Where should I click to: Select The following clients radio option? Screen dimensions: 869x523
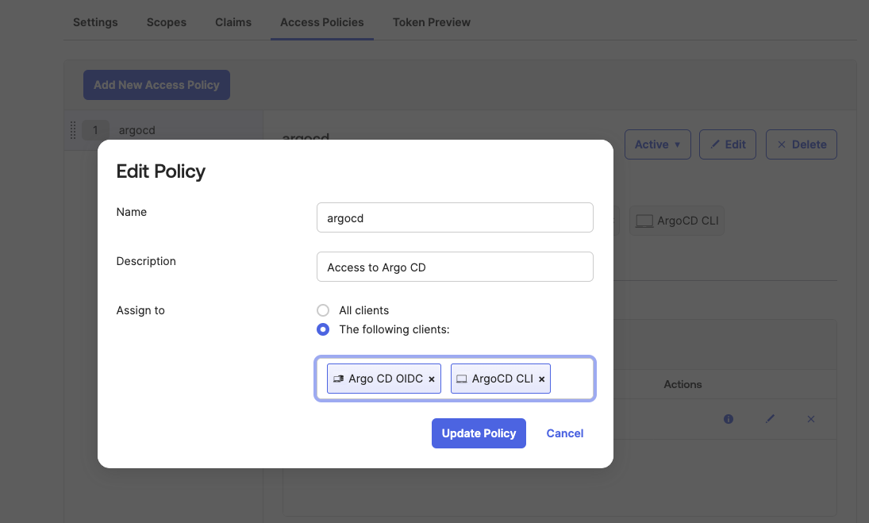point(323,329)
